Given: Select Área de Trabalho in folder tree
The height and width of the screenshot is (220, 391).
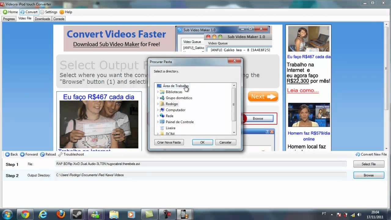Looking at the screenshot, I should pyautogui.click(x=176, y=86).
